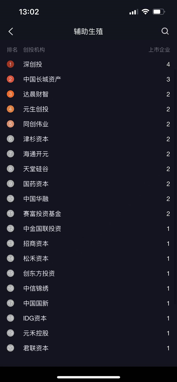Tap the battery indicator icon
The height and width of the screenshot is (382, 177).
(159, 12)
